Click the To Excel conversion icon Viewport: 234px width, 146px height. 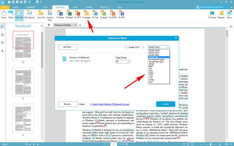(69, 15)
